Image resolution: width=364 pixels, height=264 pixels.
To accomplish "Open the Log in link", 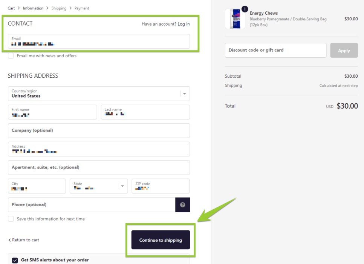I will click(x=184, y=24).
